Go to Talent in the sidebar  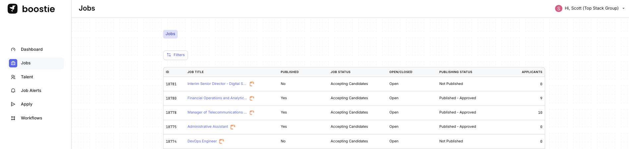[27, 77]
